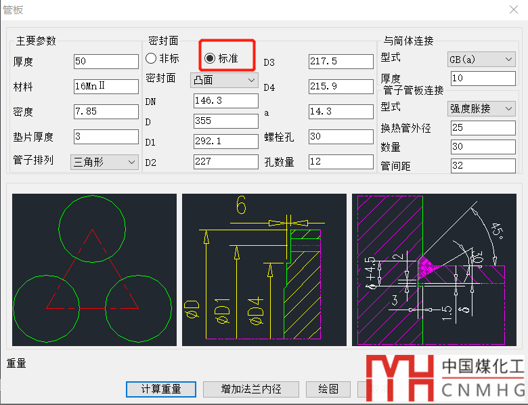Click the triangular tube arrangement preview image
Screen dimensions: 528x405
[94, 270]
